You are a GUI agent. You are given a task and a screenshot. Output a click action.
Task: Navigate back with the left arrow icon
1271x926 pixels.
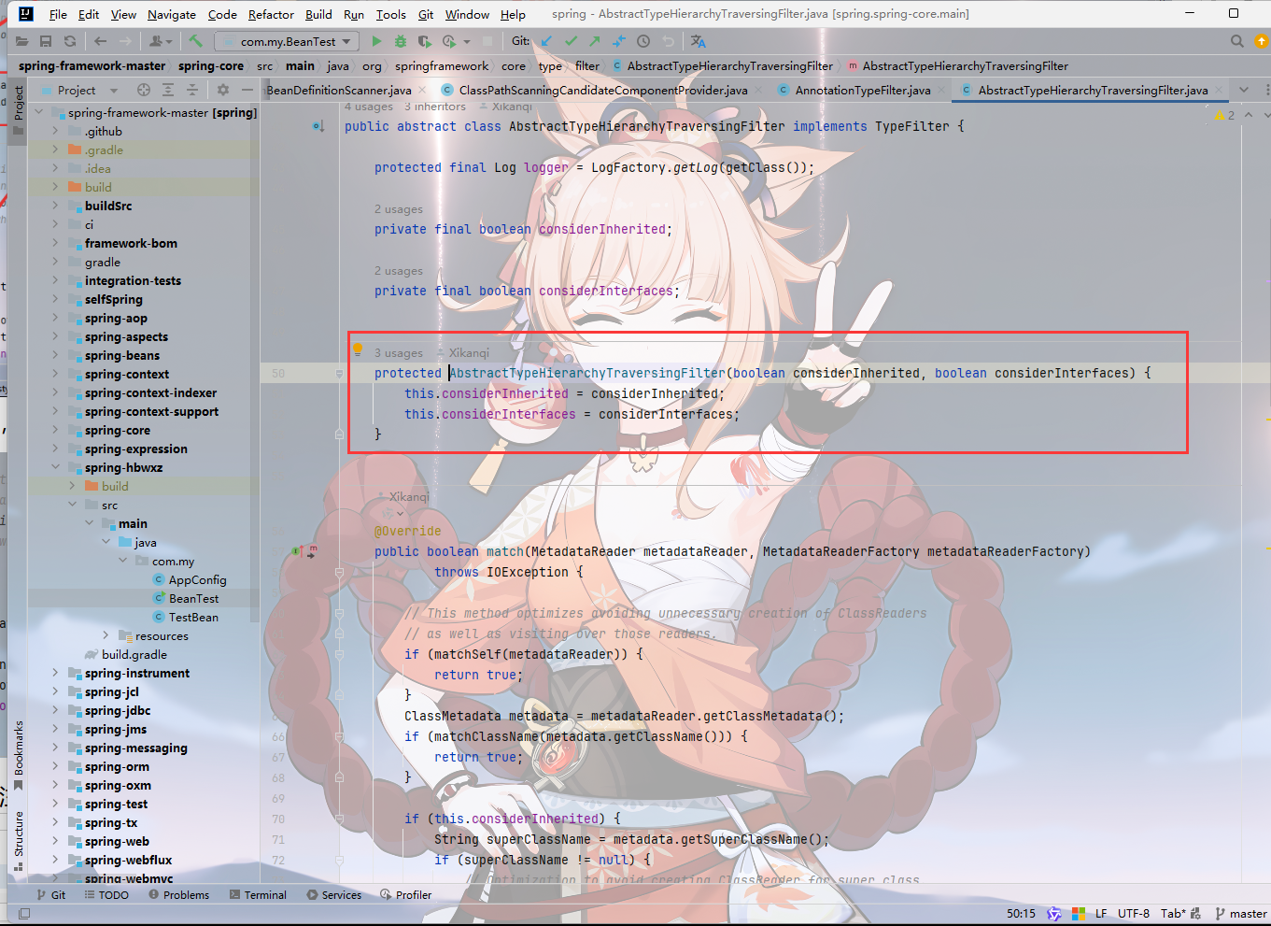click(x=100, y=41)
